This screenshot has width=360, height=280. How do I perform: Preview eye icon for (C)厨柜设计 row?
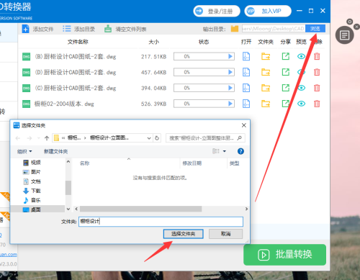(301, 88)
